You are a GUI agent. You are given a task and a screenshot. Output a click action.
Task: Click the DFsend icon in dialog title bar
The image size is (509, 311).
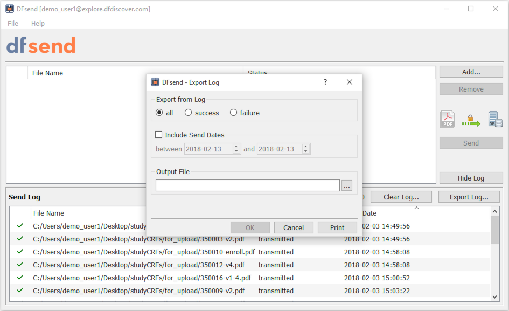[155, 82]
